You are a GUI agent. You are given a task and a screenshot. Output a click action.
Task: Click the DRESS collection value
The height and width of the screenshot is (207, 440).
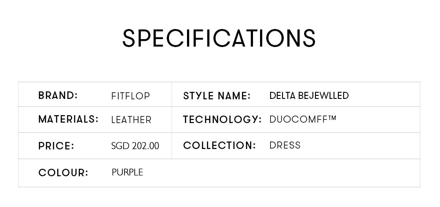click(285, 145)
